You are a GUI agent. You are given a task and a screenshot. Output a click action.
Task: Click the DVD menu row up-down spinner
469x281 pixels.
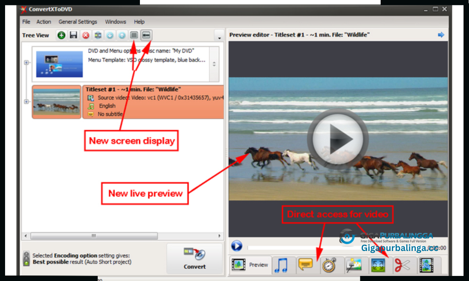coord(214,64)
